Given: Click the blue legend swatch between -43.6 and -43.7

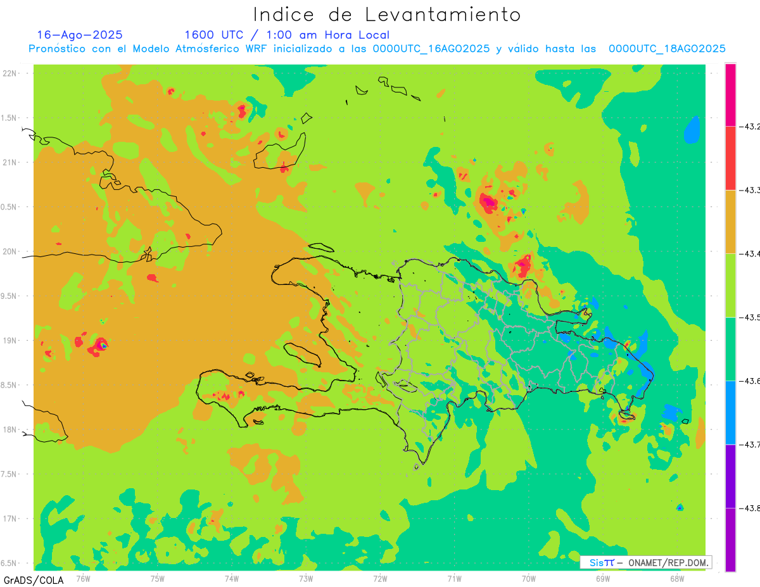Looking at the screenshot, I should [x=730, y=412].
